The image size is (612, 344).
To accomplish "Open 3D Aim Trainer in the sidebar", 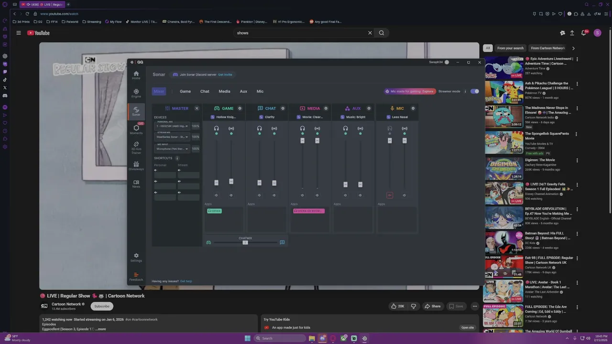I will click(x=136, y=148).
